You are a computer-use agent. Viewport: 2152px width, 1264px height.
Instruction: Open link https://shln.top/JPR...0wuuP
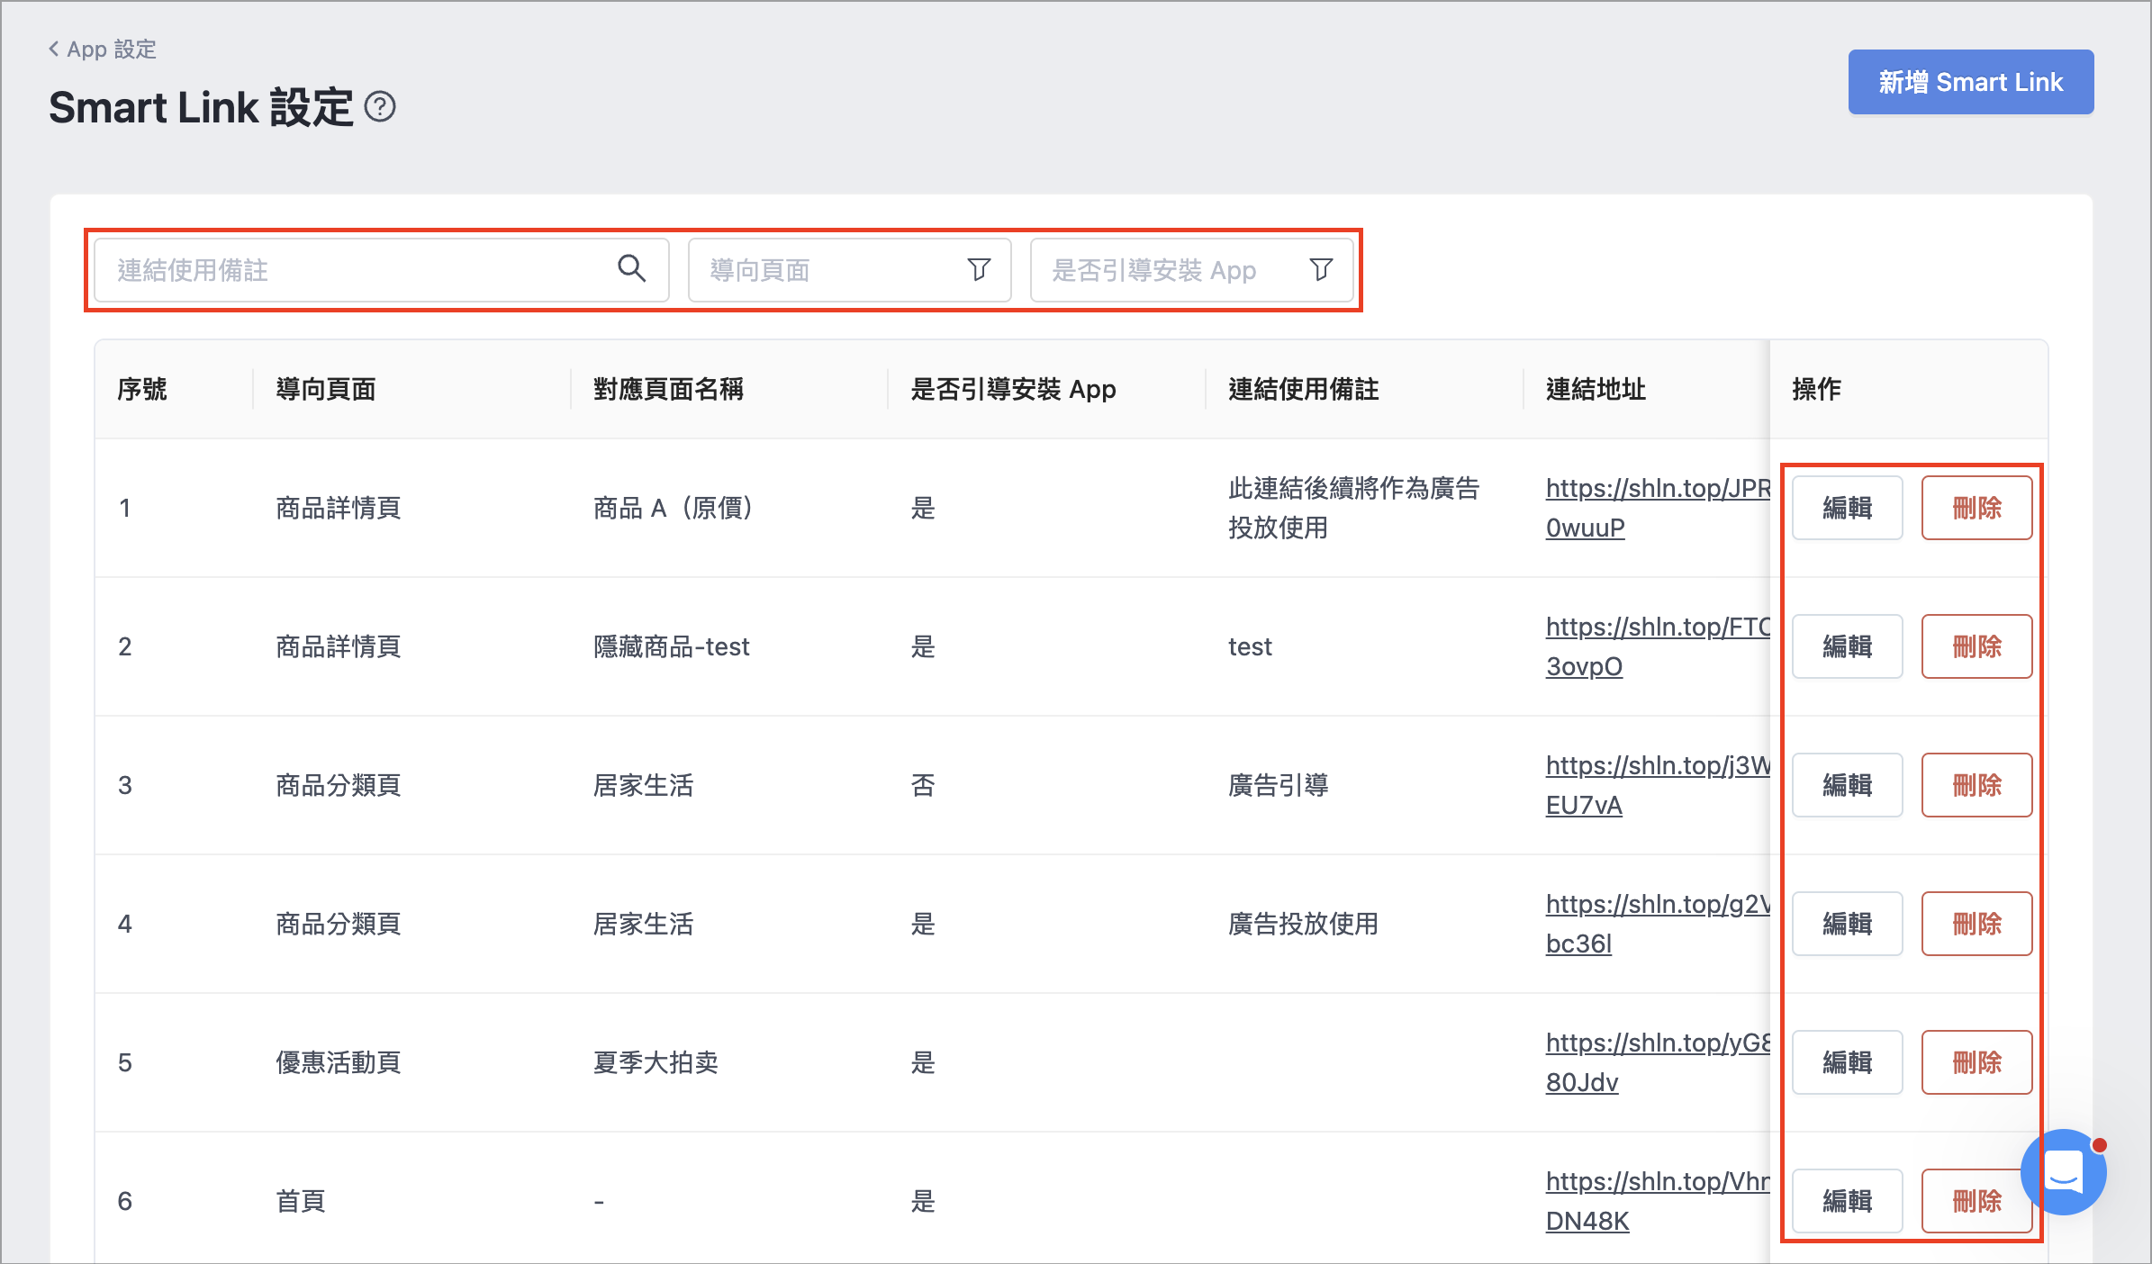(1658, 508)
